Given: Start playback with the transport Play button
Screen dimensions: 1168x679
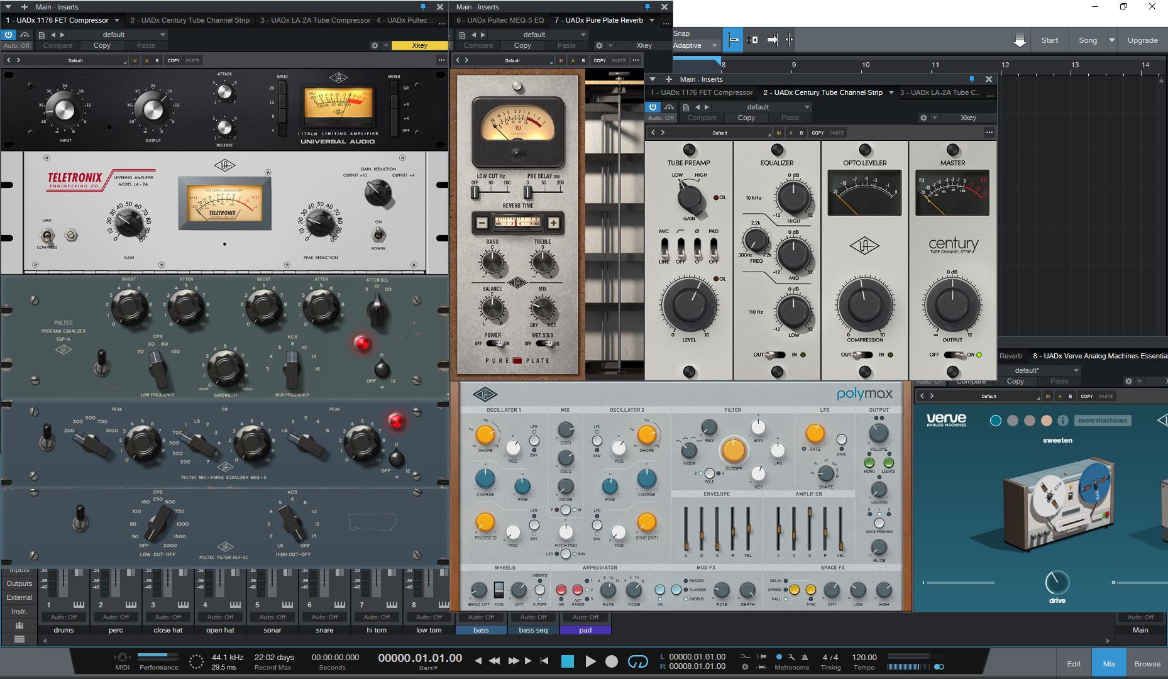Looking at the screenshot, I should (590, 661).
